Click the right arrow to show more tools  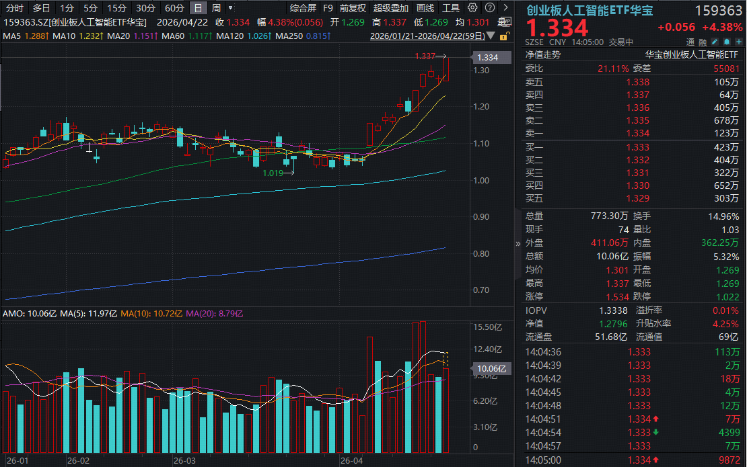[x=504, y=8]
